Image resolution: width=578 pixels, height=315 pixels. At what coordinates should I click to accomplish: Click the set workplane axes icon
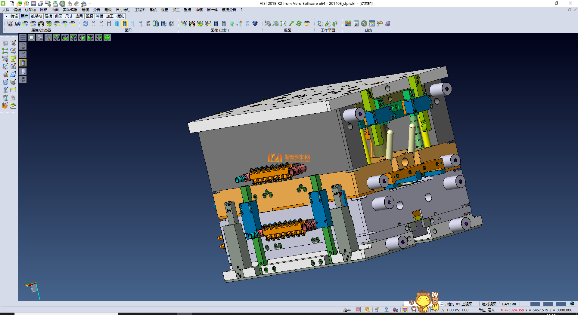coord(320,24)
